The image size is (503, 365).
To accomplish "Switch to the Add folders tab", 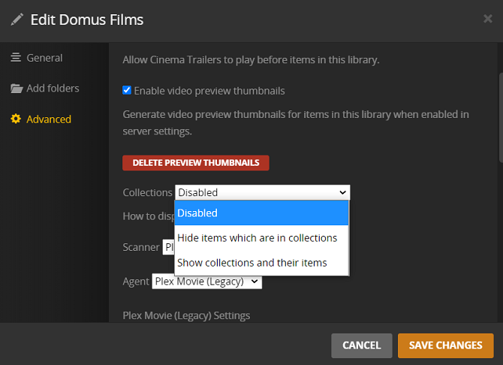I will [53, 89].
